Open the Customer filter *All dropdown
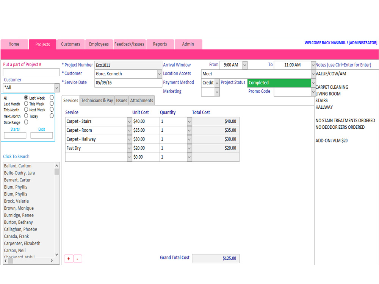The width and height of the screenshot is (379, 284). (57, 88)
